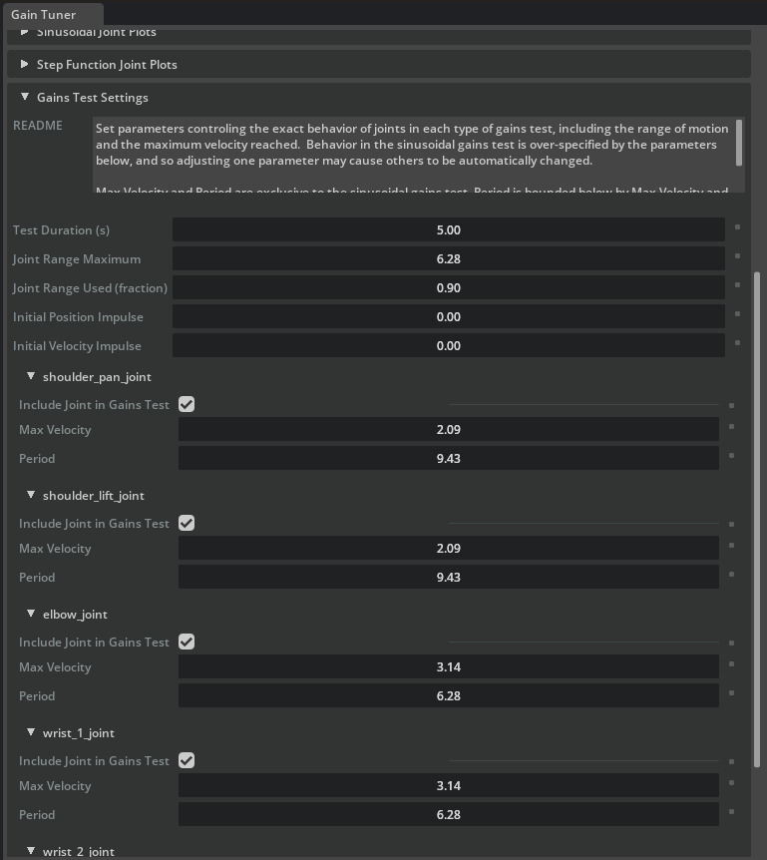This screenshot has height=860, width=767.
Task: Uncheck Include Joint for elbow_joint
Action: [187, 642]
